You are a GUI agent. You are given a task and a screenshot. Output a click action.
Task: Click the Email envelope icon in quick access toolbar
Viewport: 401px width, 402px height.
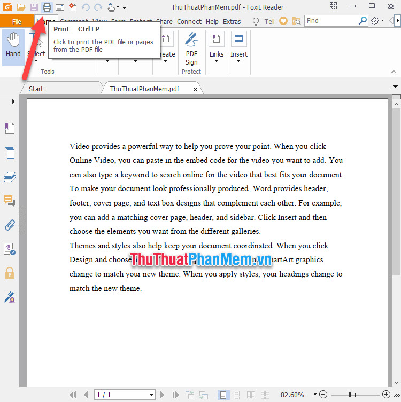click(60, 7)
